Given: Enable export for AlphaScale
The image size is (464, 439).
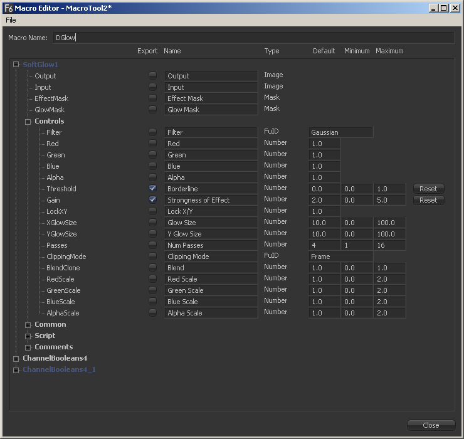Looking at the screenshot, I should (x=153, y=312).
